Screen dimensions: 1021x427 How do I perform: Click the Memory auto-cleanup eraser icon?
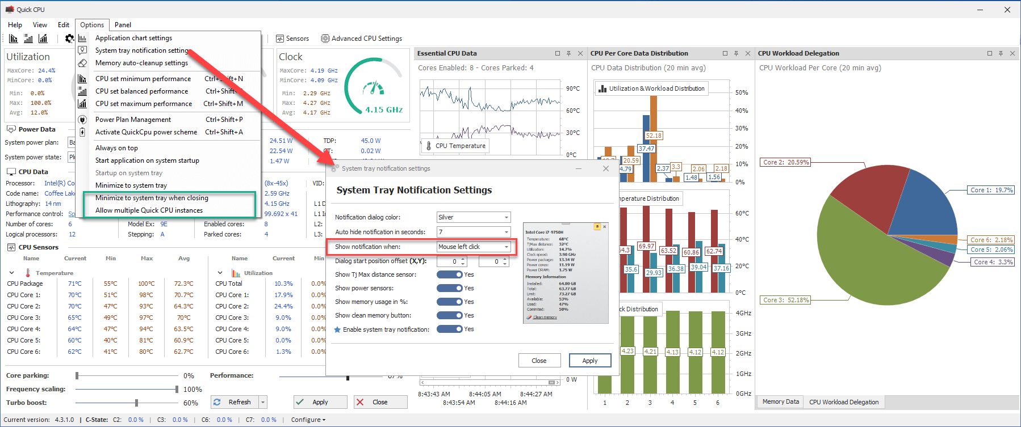82,63
